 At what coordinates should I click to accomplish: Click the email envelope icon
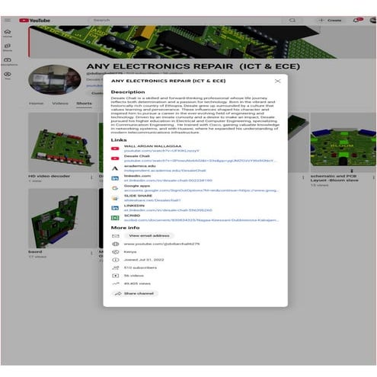(x=116, y=236)
